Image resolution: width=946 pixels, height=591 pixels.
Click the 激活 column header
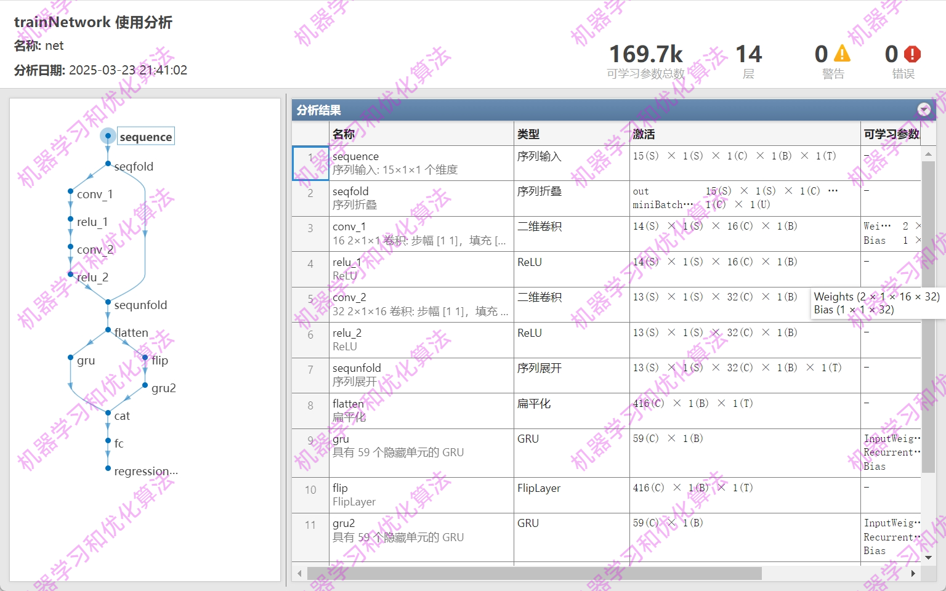(x=644, y=134)
